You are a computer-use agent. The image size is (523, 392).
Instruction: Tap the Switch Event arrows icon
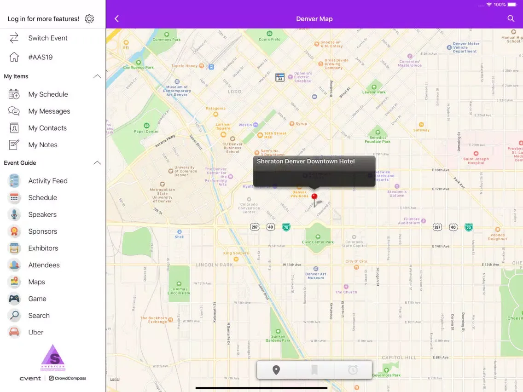pos(14,38)
